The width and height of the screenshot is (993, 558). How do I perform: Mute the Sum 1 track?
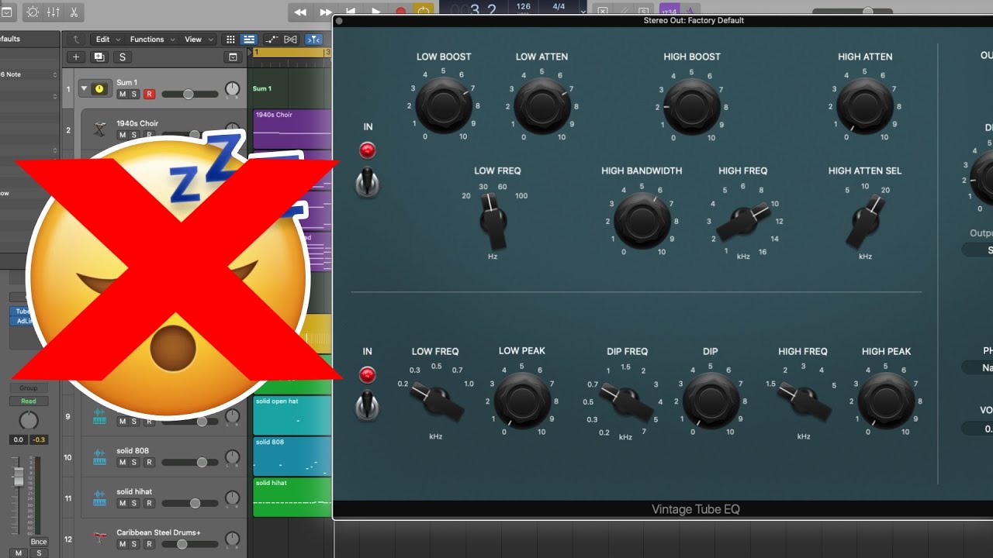tap(122, 94)
